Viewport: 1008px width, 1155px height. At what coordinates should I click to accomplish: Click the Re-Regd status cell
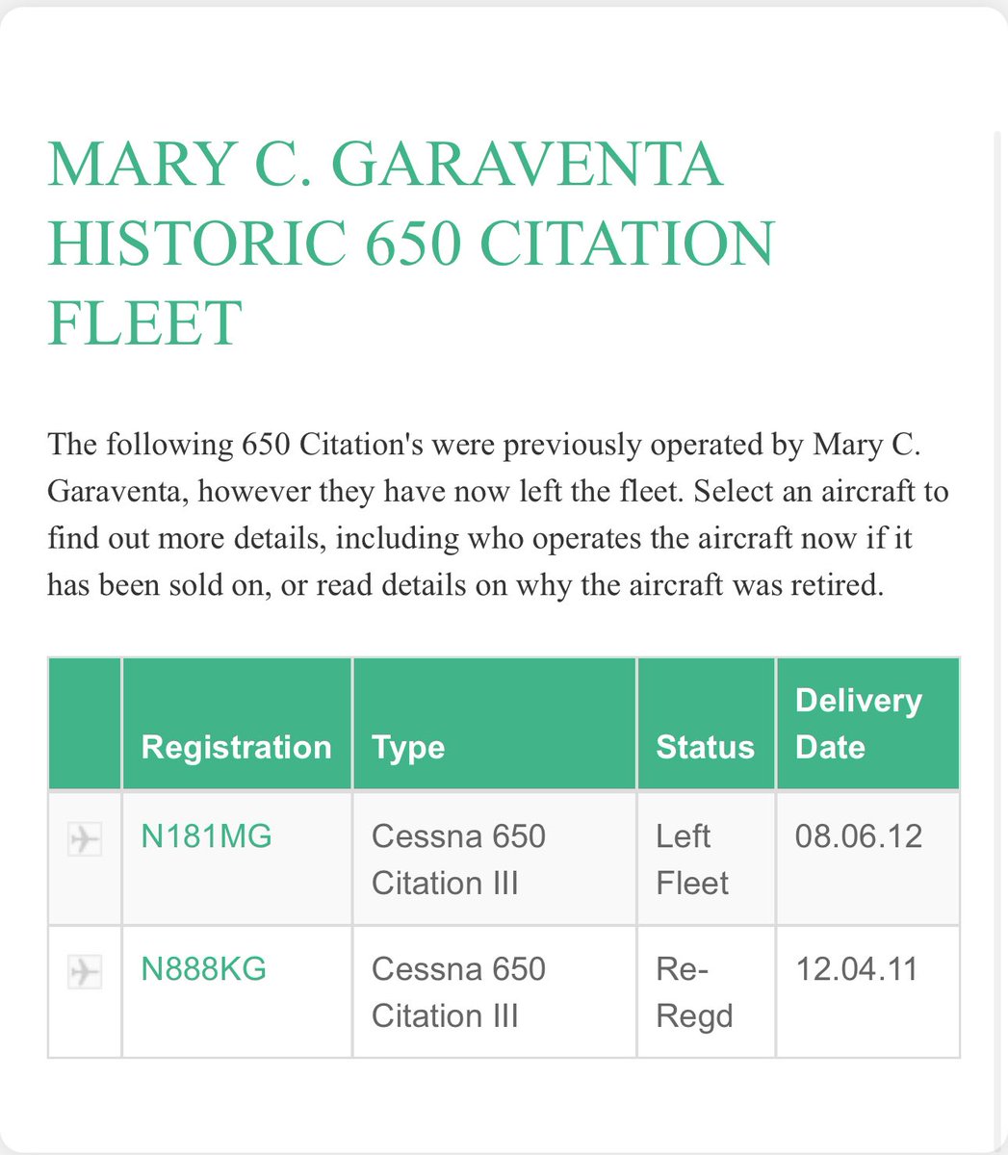point(694,991)
